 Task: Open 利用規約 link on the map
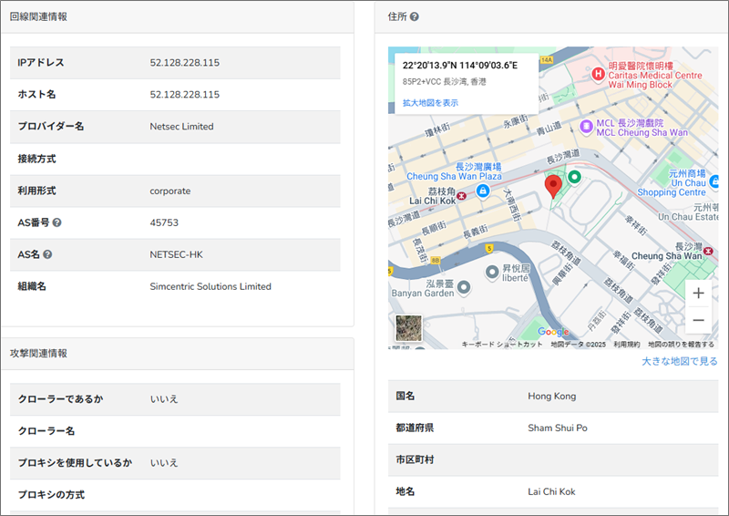point(627,345)
